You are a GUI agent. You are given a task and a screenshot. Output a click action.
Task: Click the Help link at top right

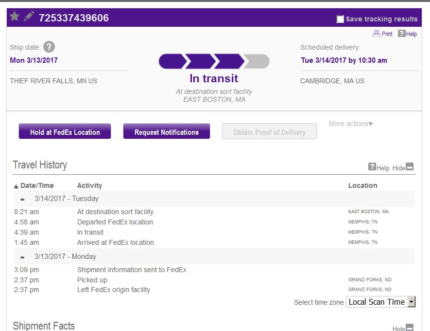(412, 34)
